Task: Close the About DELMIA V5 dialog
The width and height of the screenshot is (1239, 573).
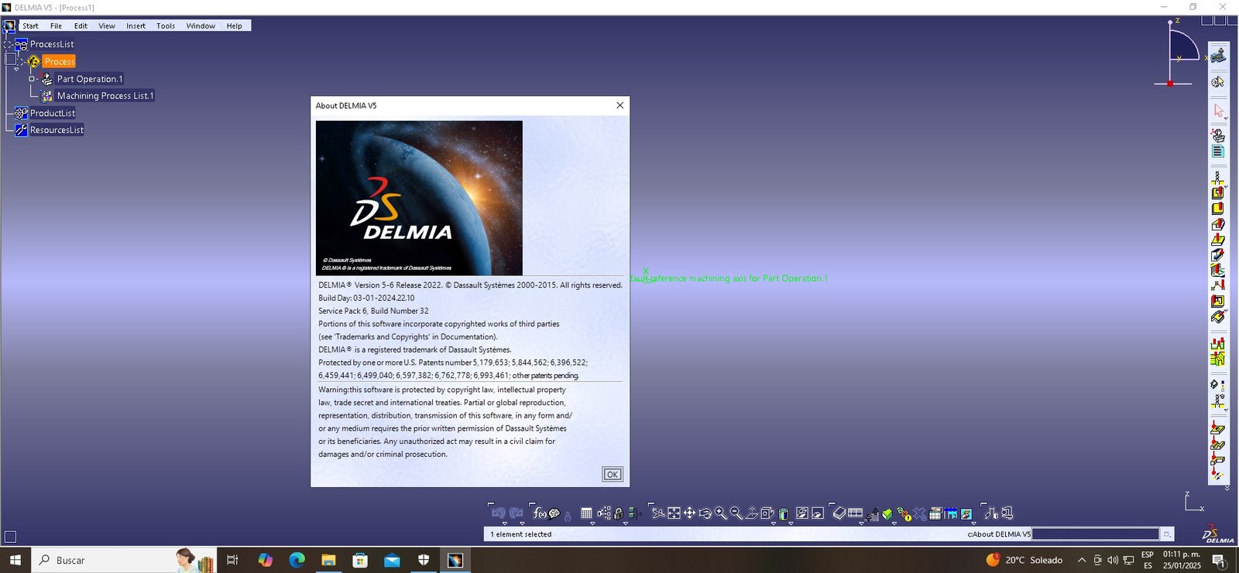Action: point(619,105)
